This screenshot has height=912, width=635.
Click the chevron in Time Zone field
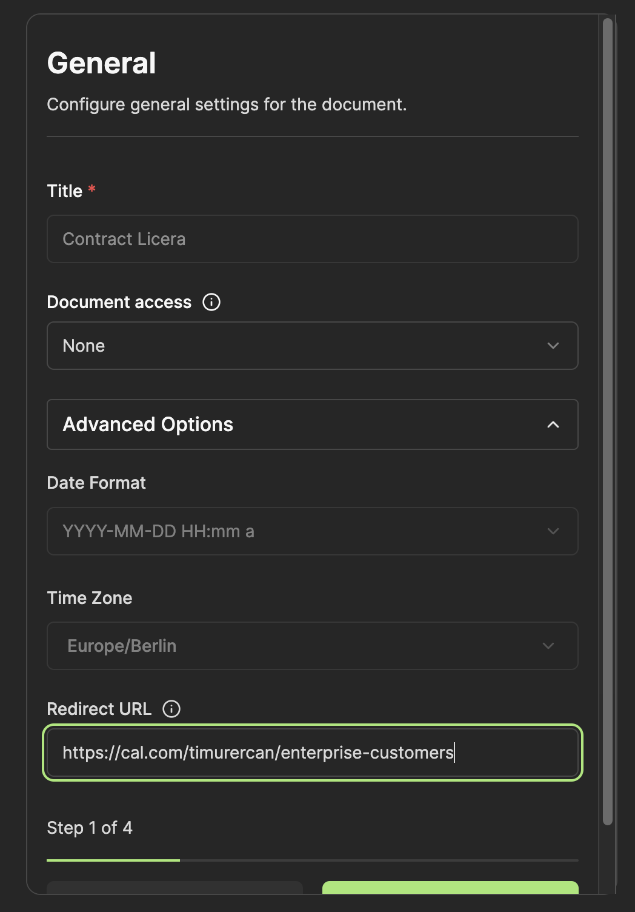coord(548,646)
